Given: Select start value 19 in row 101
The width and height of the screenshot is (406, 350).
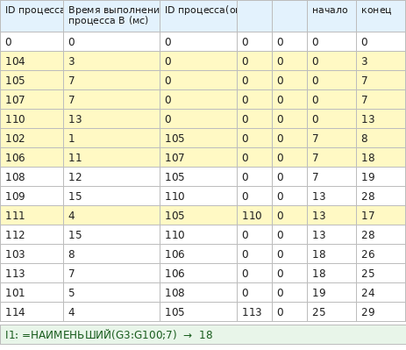Looking at the screenshot, I should click(x=331, y=293).
